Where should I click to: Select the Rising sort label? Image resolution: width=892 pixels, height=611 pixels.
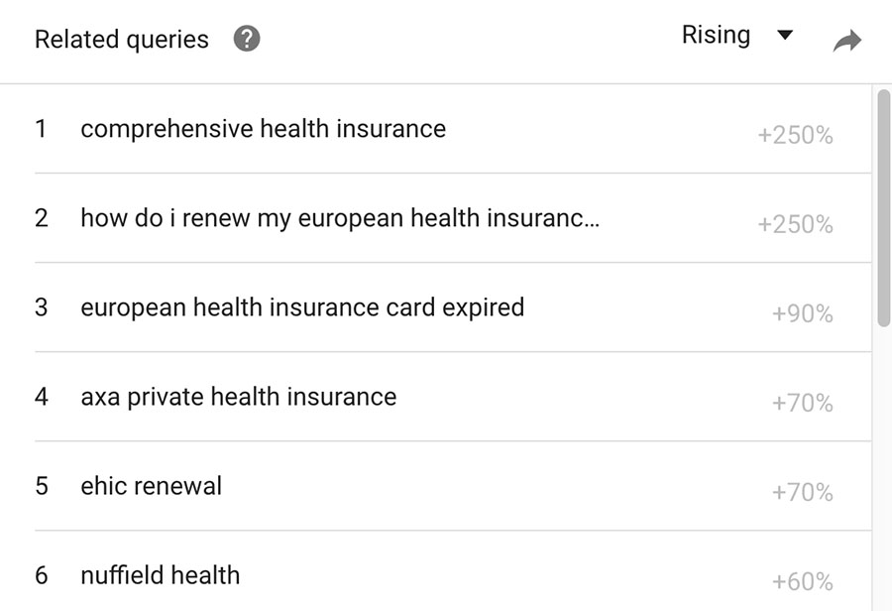pyautogui.click(x=717, y=35)
